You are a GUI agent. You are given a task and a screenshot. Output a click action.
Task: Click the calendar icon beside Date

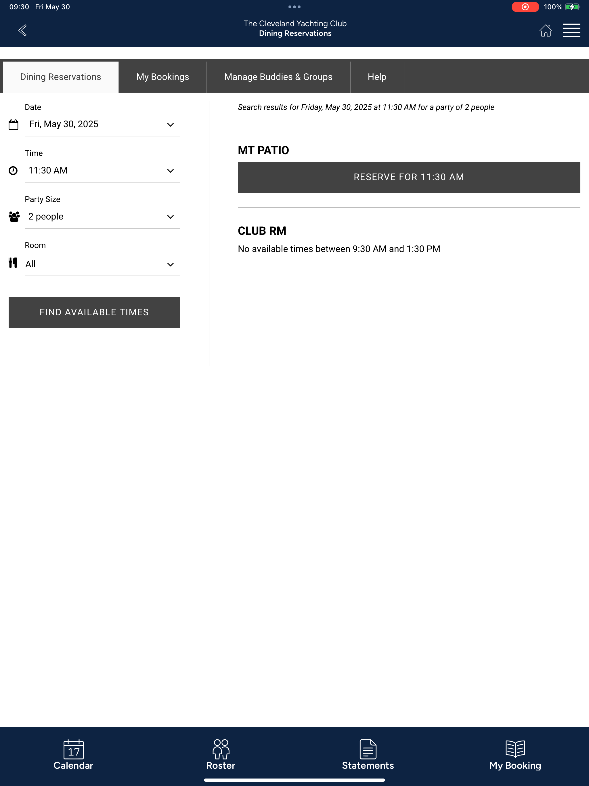14,124
